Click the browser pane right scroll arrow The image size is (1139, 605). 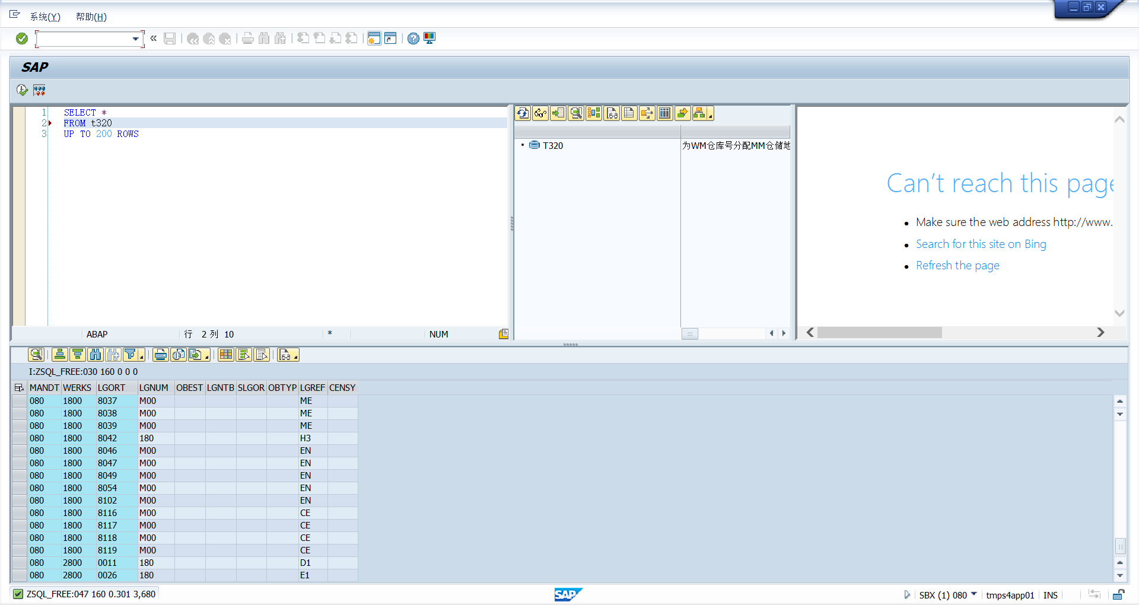pos(1100,333)
